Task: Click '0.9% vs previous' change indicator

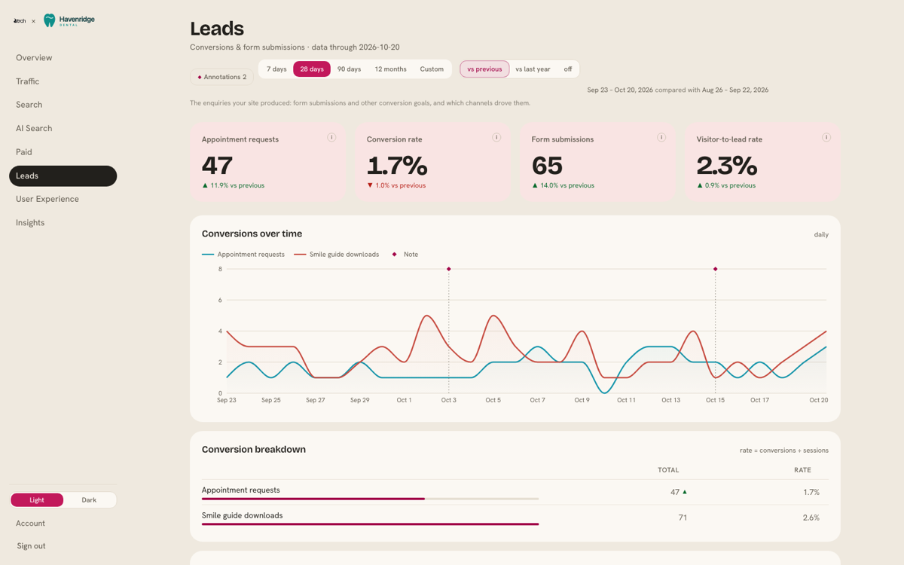Action: (726, 185)
